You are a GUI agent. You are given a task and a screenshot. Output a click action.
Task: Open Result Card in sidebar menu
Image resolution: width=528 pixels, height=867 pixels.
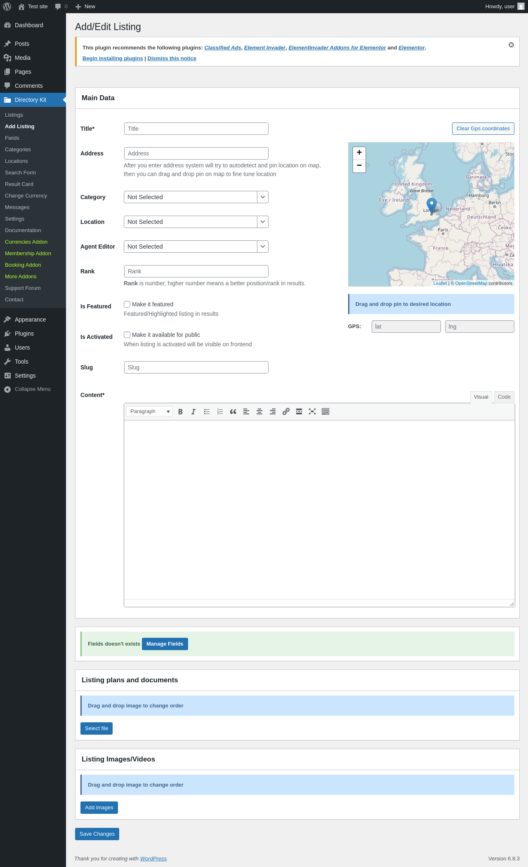[19, 184]
